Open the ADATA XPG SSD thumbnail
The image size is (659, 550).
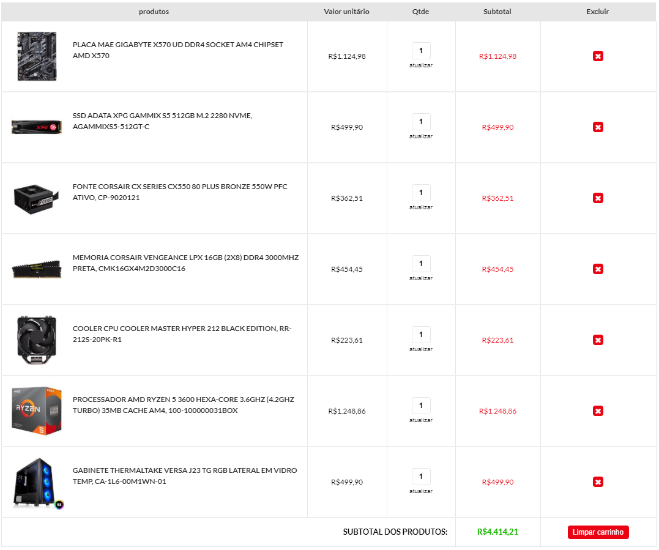click(37, 127)
